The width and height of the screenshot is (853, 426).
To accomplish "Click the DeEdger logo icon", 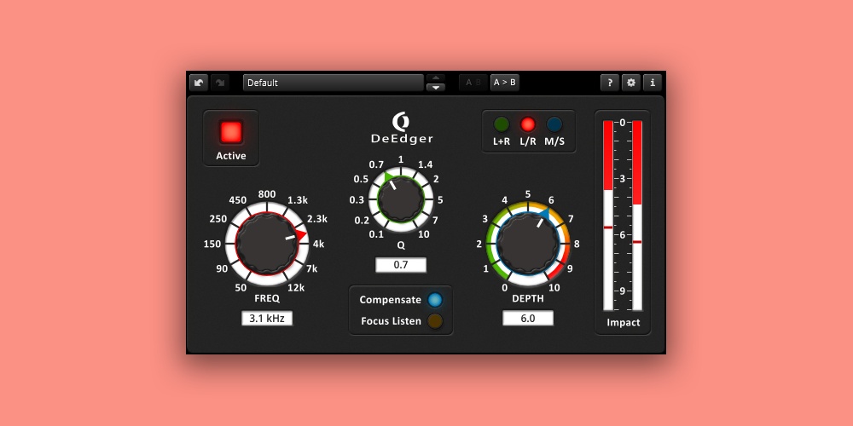I will tap(401, 121).
